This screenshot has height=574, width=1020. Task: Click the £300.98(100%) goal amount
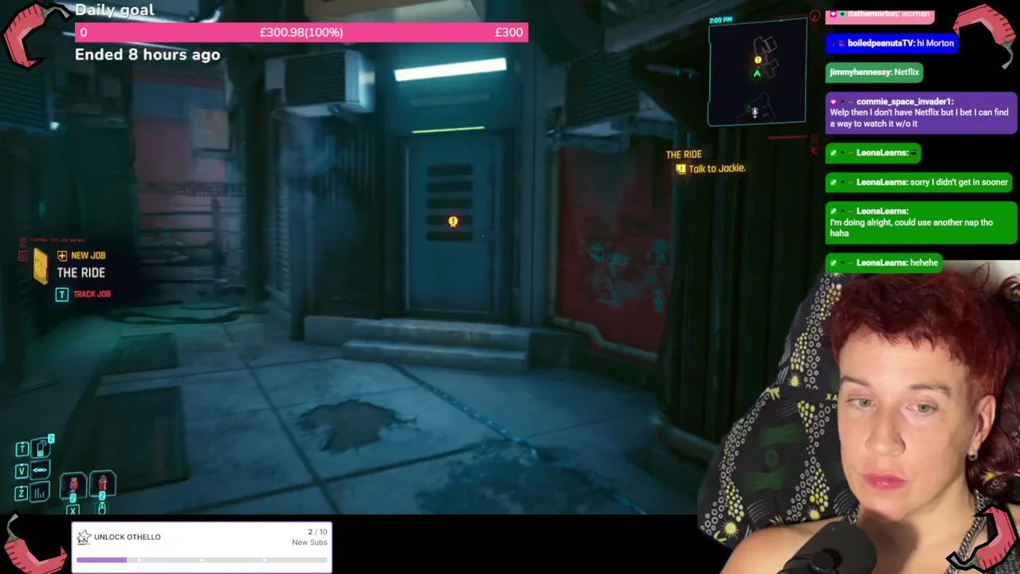301,33
